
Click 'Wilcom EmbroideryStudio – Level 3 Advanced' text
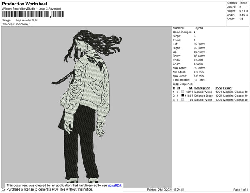click(x=32, y=9)
